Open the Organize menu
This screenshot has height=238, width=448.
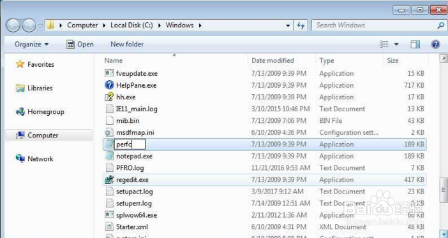pos(32,44)
